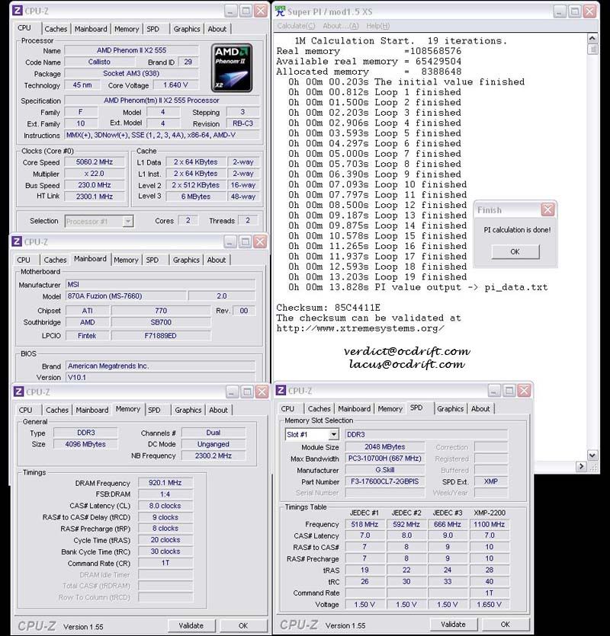This screenshot has height=636, width=610.
Task: Open Graphics tab in top CPU-Z window
Action: [187, 29]
